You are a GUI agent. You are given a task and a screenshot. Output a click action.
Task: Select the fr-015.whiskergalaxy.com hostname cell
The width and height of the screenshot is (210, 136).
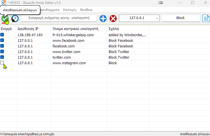73,35
